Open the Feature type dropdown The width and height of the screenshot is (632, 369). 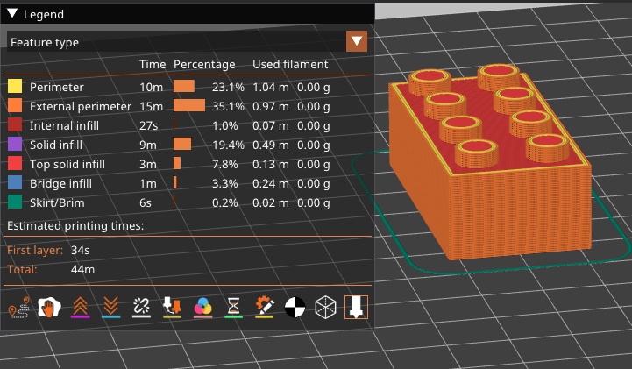pyautogui.click(x=187, y=41)
